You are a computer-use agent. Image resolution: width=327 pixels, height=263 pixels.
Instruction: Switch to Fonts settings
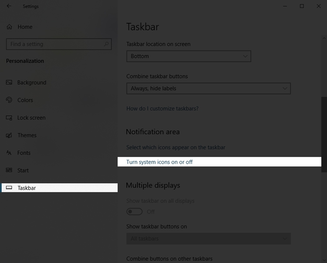click(x=24, y=153)
